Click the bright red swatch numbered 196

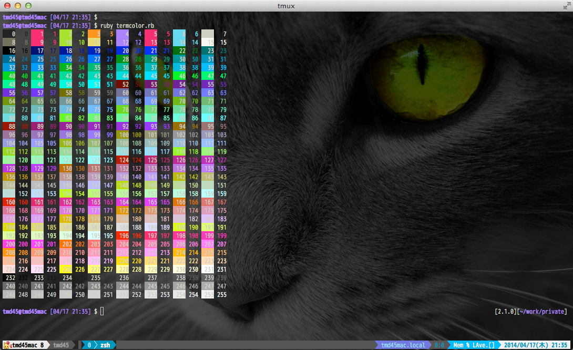click(122, 235)
